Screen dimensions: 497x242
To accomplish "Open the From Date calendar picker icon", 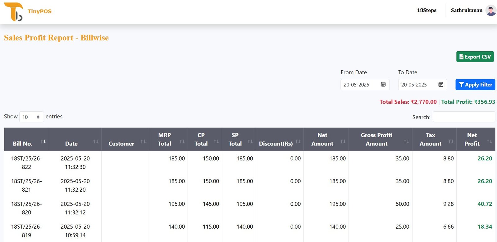I will [x=383, y=85].
